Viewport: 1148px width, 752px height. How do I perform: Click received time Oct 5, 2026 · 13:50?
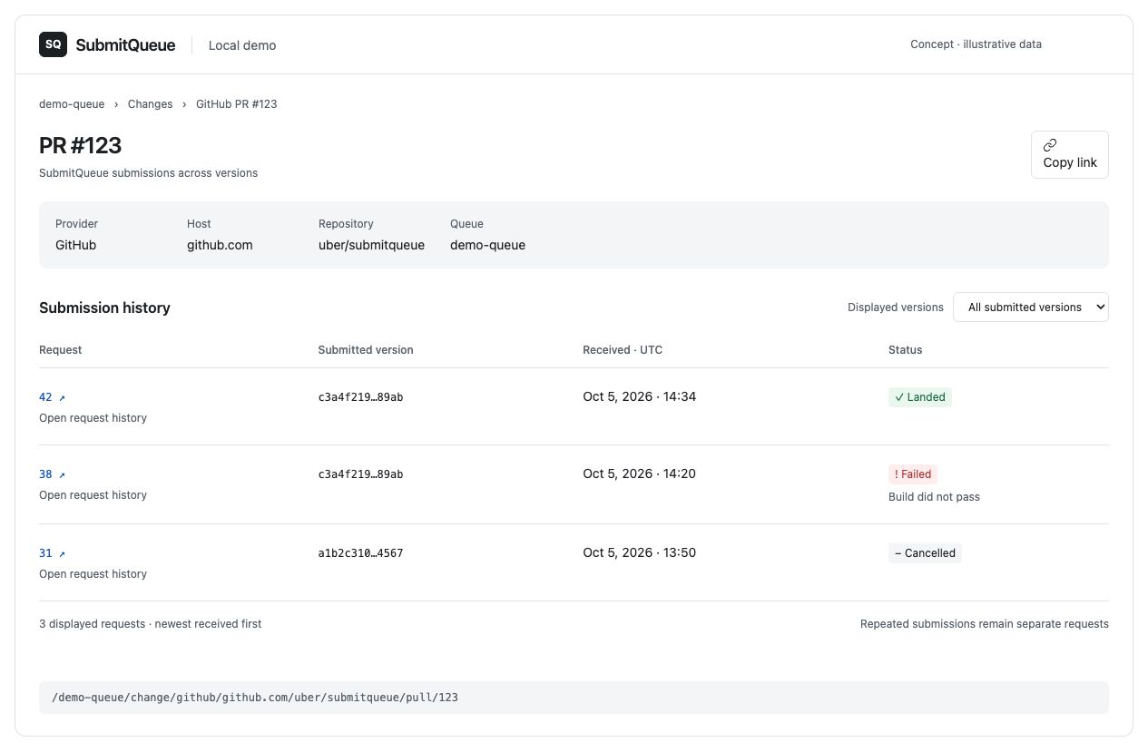coord(639,552)
